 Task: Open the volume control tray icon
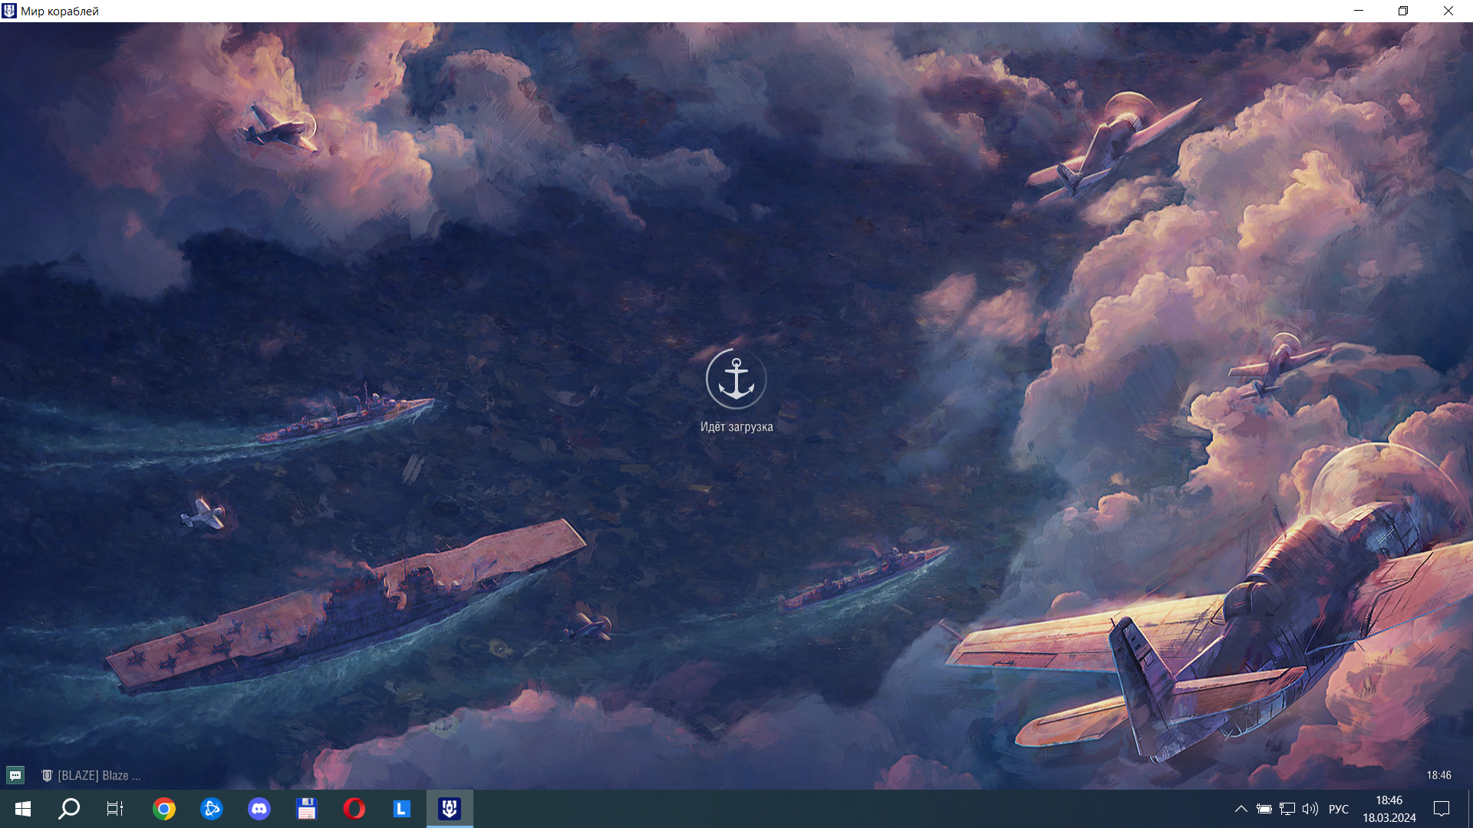tap(1310, 809)
